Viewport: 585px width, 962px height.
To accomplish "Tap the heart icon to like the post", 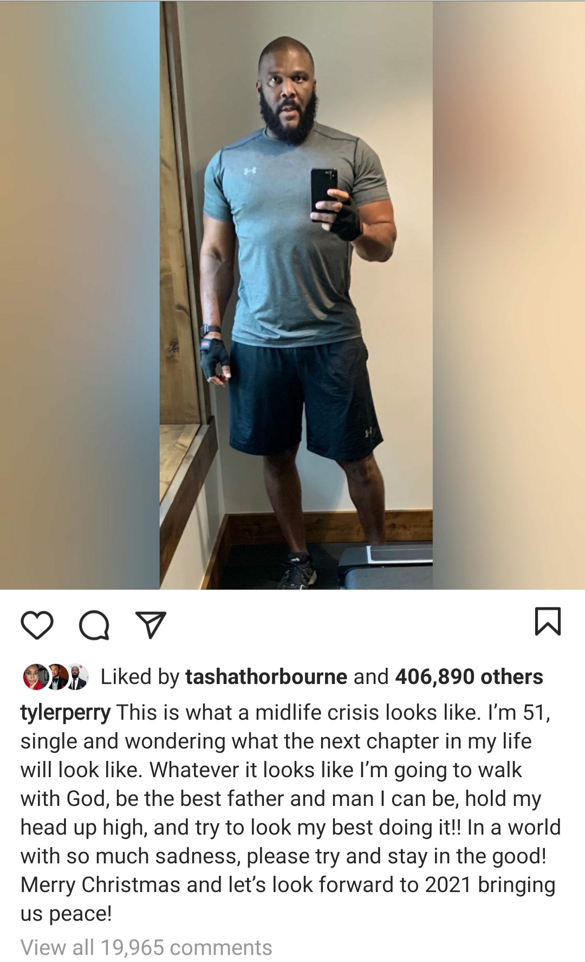I will point(37,625).
